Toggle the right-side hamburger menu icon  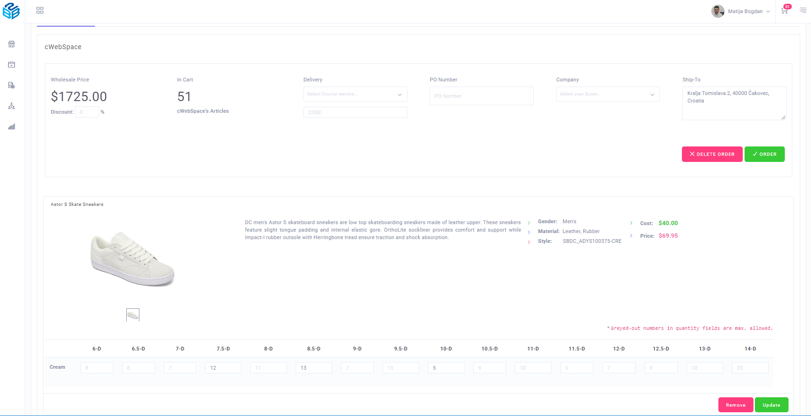click(803, 10)
